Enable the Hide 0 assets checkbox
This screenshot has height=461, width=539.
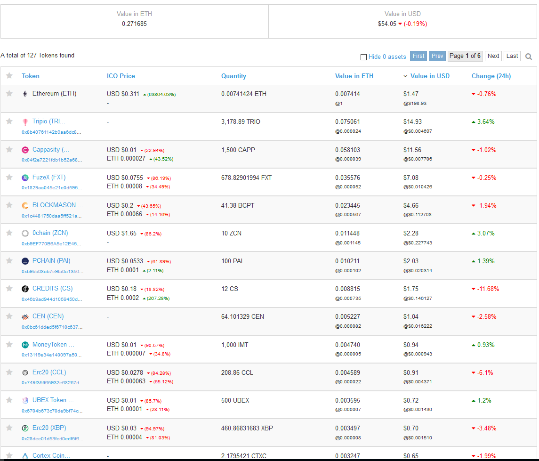pyautogui.click(x=363, y=57)
